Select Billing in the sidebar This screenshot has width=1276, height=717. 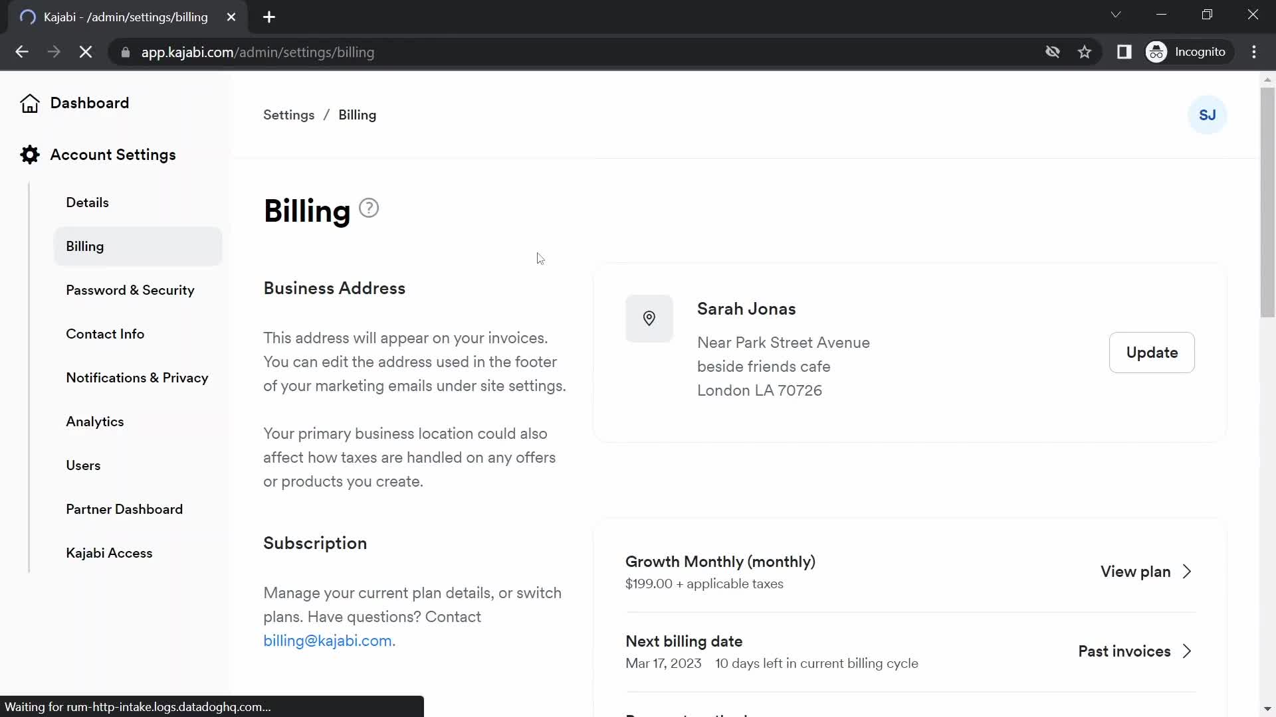pos(138,246)
